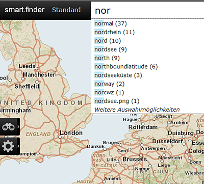Click the Namur city marker

point(150,166)
